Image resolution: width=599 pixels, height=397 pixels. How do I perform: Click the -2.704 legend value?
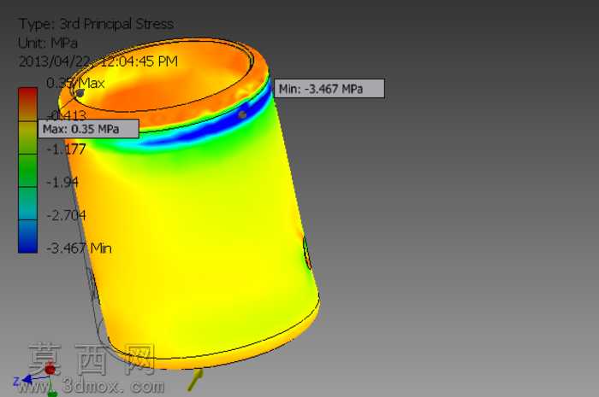[66, 215]
